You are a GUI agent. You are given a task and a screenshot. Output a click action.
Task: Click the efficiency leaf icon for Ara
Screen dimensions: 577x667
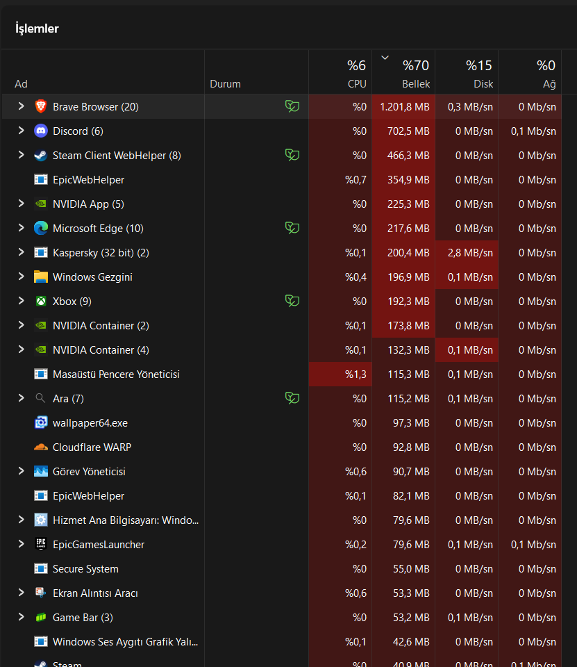click(292, 397)
